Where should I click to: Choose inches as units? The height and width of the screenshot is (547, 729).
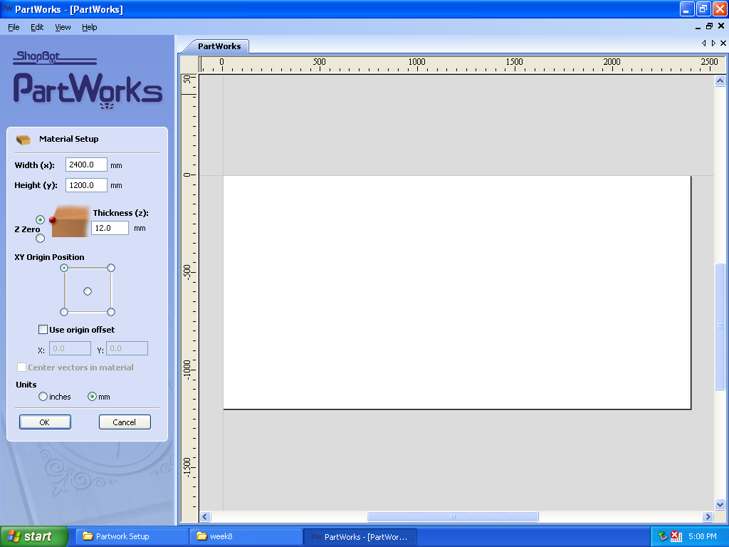43,396
